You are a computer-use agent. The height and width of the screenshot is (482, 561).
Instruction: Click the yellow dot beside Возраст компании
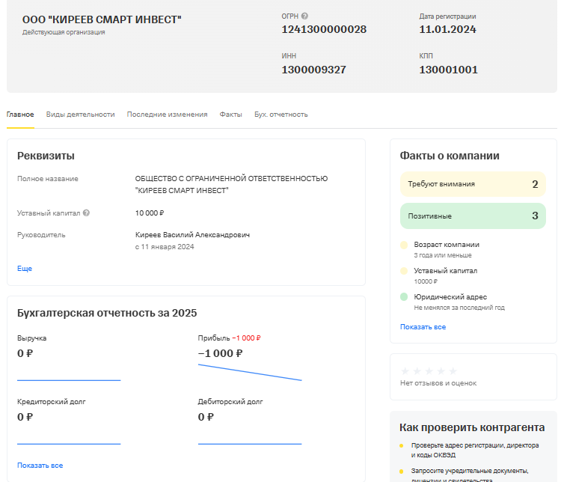[404, 245]
